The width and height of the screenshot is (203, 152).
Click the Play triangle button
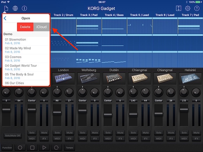[44, 147]
